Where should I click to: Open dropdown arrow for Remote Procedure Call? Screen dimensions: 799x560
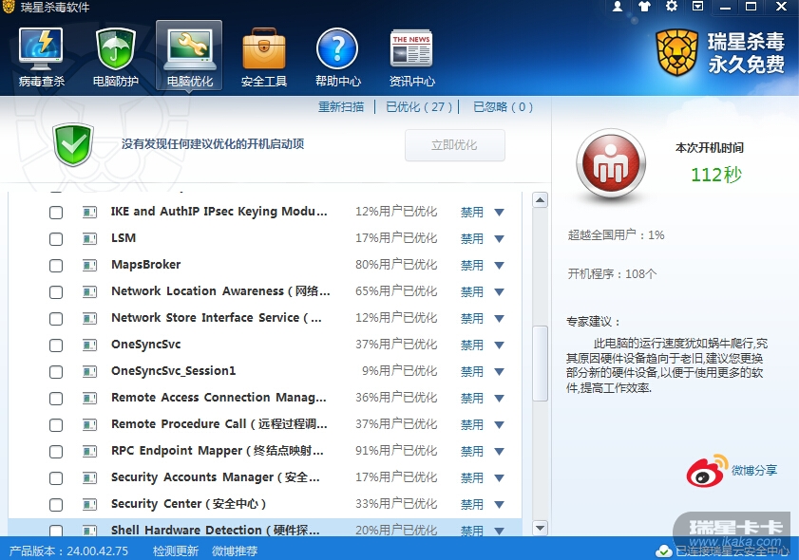pyautogui.click(x=500, y=424)
